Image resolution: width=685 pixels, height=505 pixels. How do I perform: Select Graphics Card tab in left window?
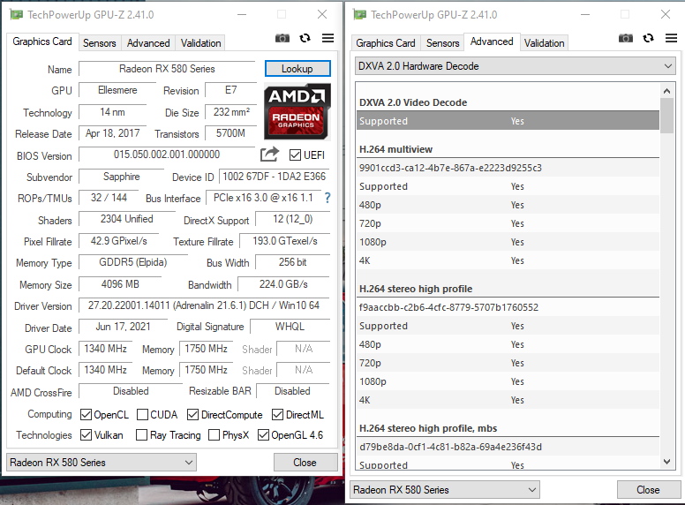(x=42, y=42)
